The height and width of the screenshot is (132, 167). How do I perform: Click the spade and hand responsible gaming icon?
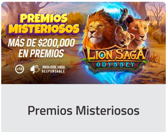point(35,69)
